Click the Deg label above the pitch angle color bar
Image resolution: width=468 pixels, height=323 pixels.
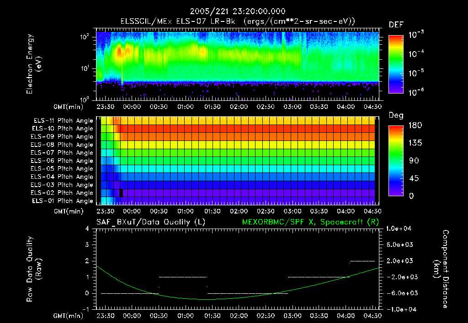(x=396, y=115)
